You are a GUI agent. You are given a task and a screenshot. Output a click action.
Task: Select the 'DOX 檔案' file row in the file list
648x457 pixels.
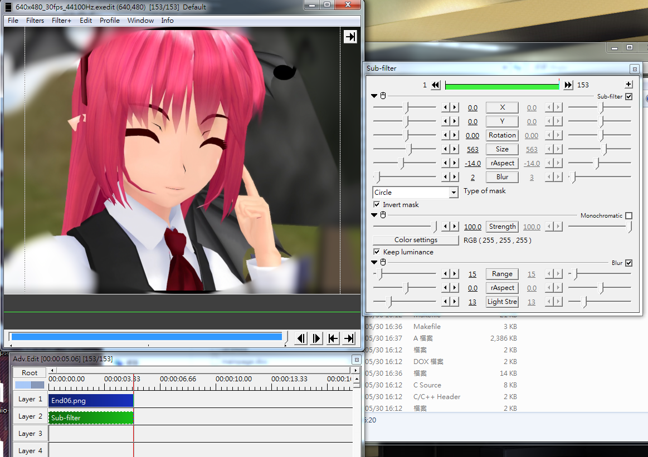[441, 361]
